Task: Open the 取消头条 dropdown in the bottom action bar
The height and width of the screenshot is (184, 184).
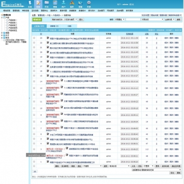Action: point(119,166)
